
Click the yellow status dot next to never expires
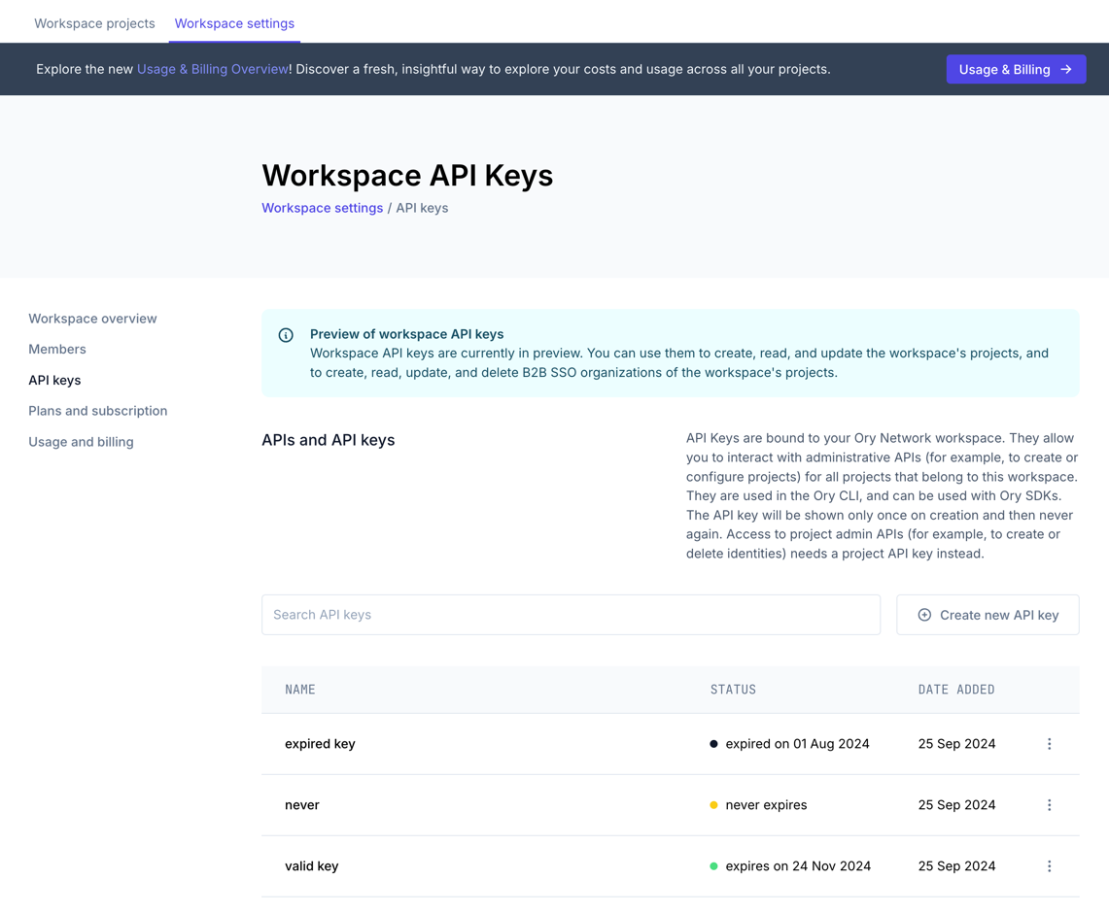(714, 804)
